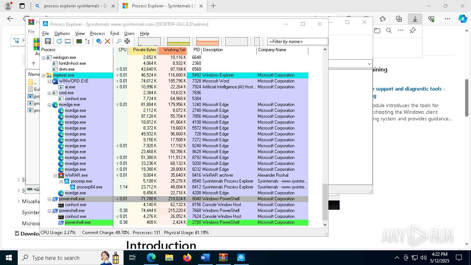Click the Filter by name field

[297, 42]
